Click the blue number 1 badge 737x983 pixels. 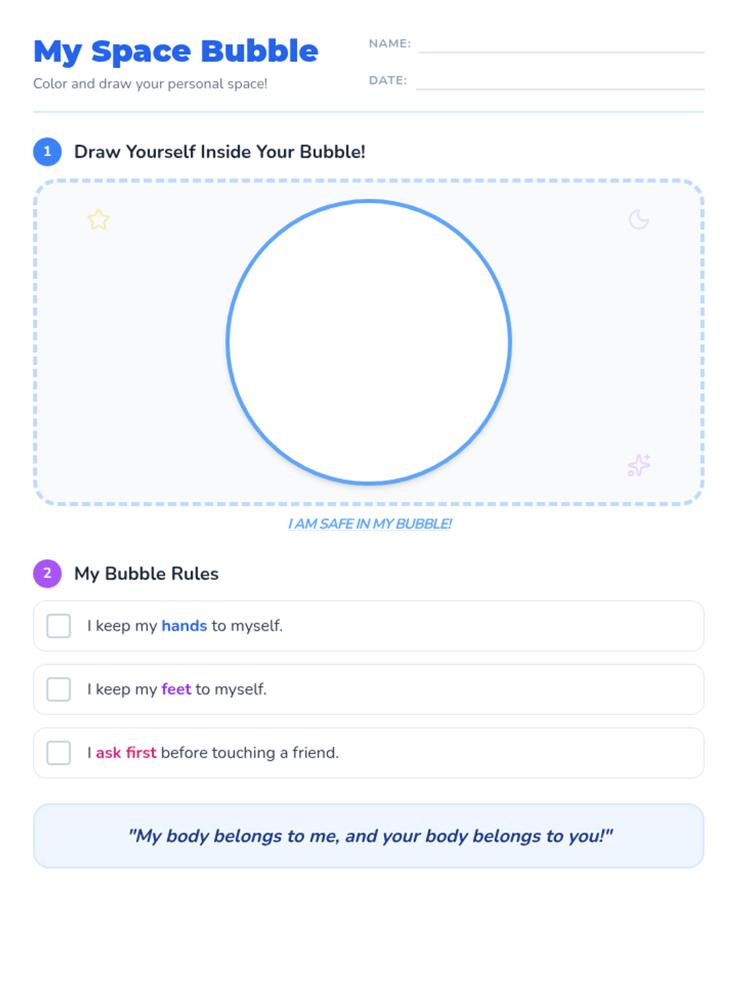click(x=47, y=152)
